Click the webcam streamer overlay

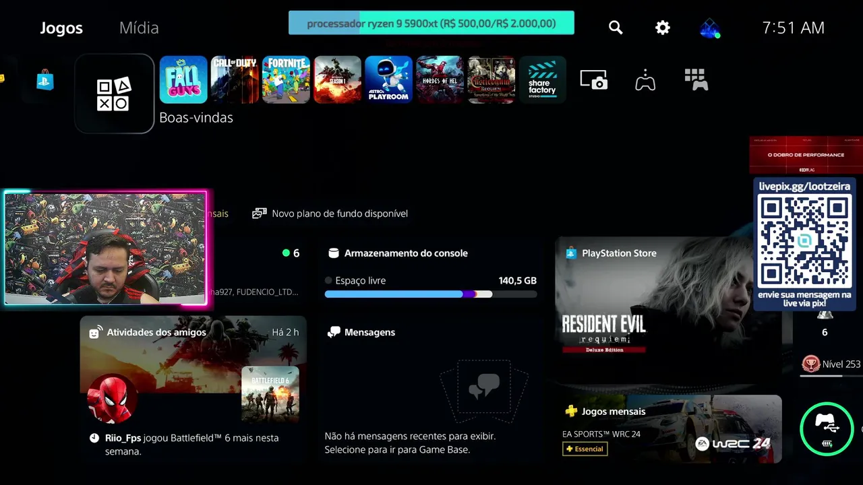pos(105,249)
